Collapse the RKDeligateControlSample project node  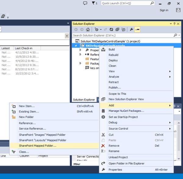click(x=76, y=46)
